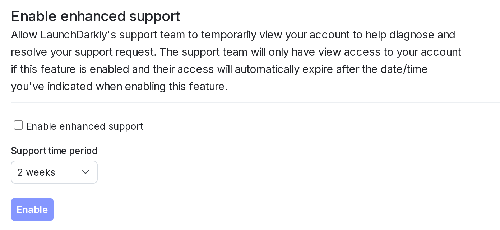Image resolution: width=500 pixels, height=230 pixels.
Task: Click the Enable enhanced support label text
Action: 85,126
